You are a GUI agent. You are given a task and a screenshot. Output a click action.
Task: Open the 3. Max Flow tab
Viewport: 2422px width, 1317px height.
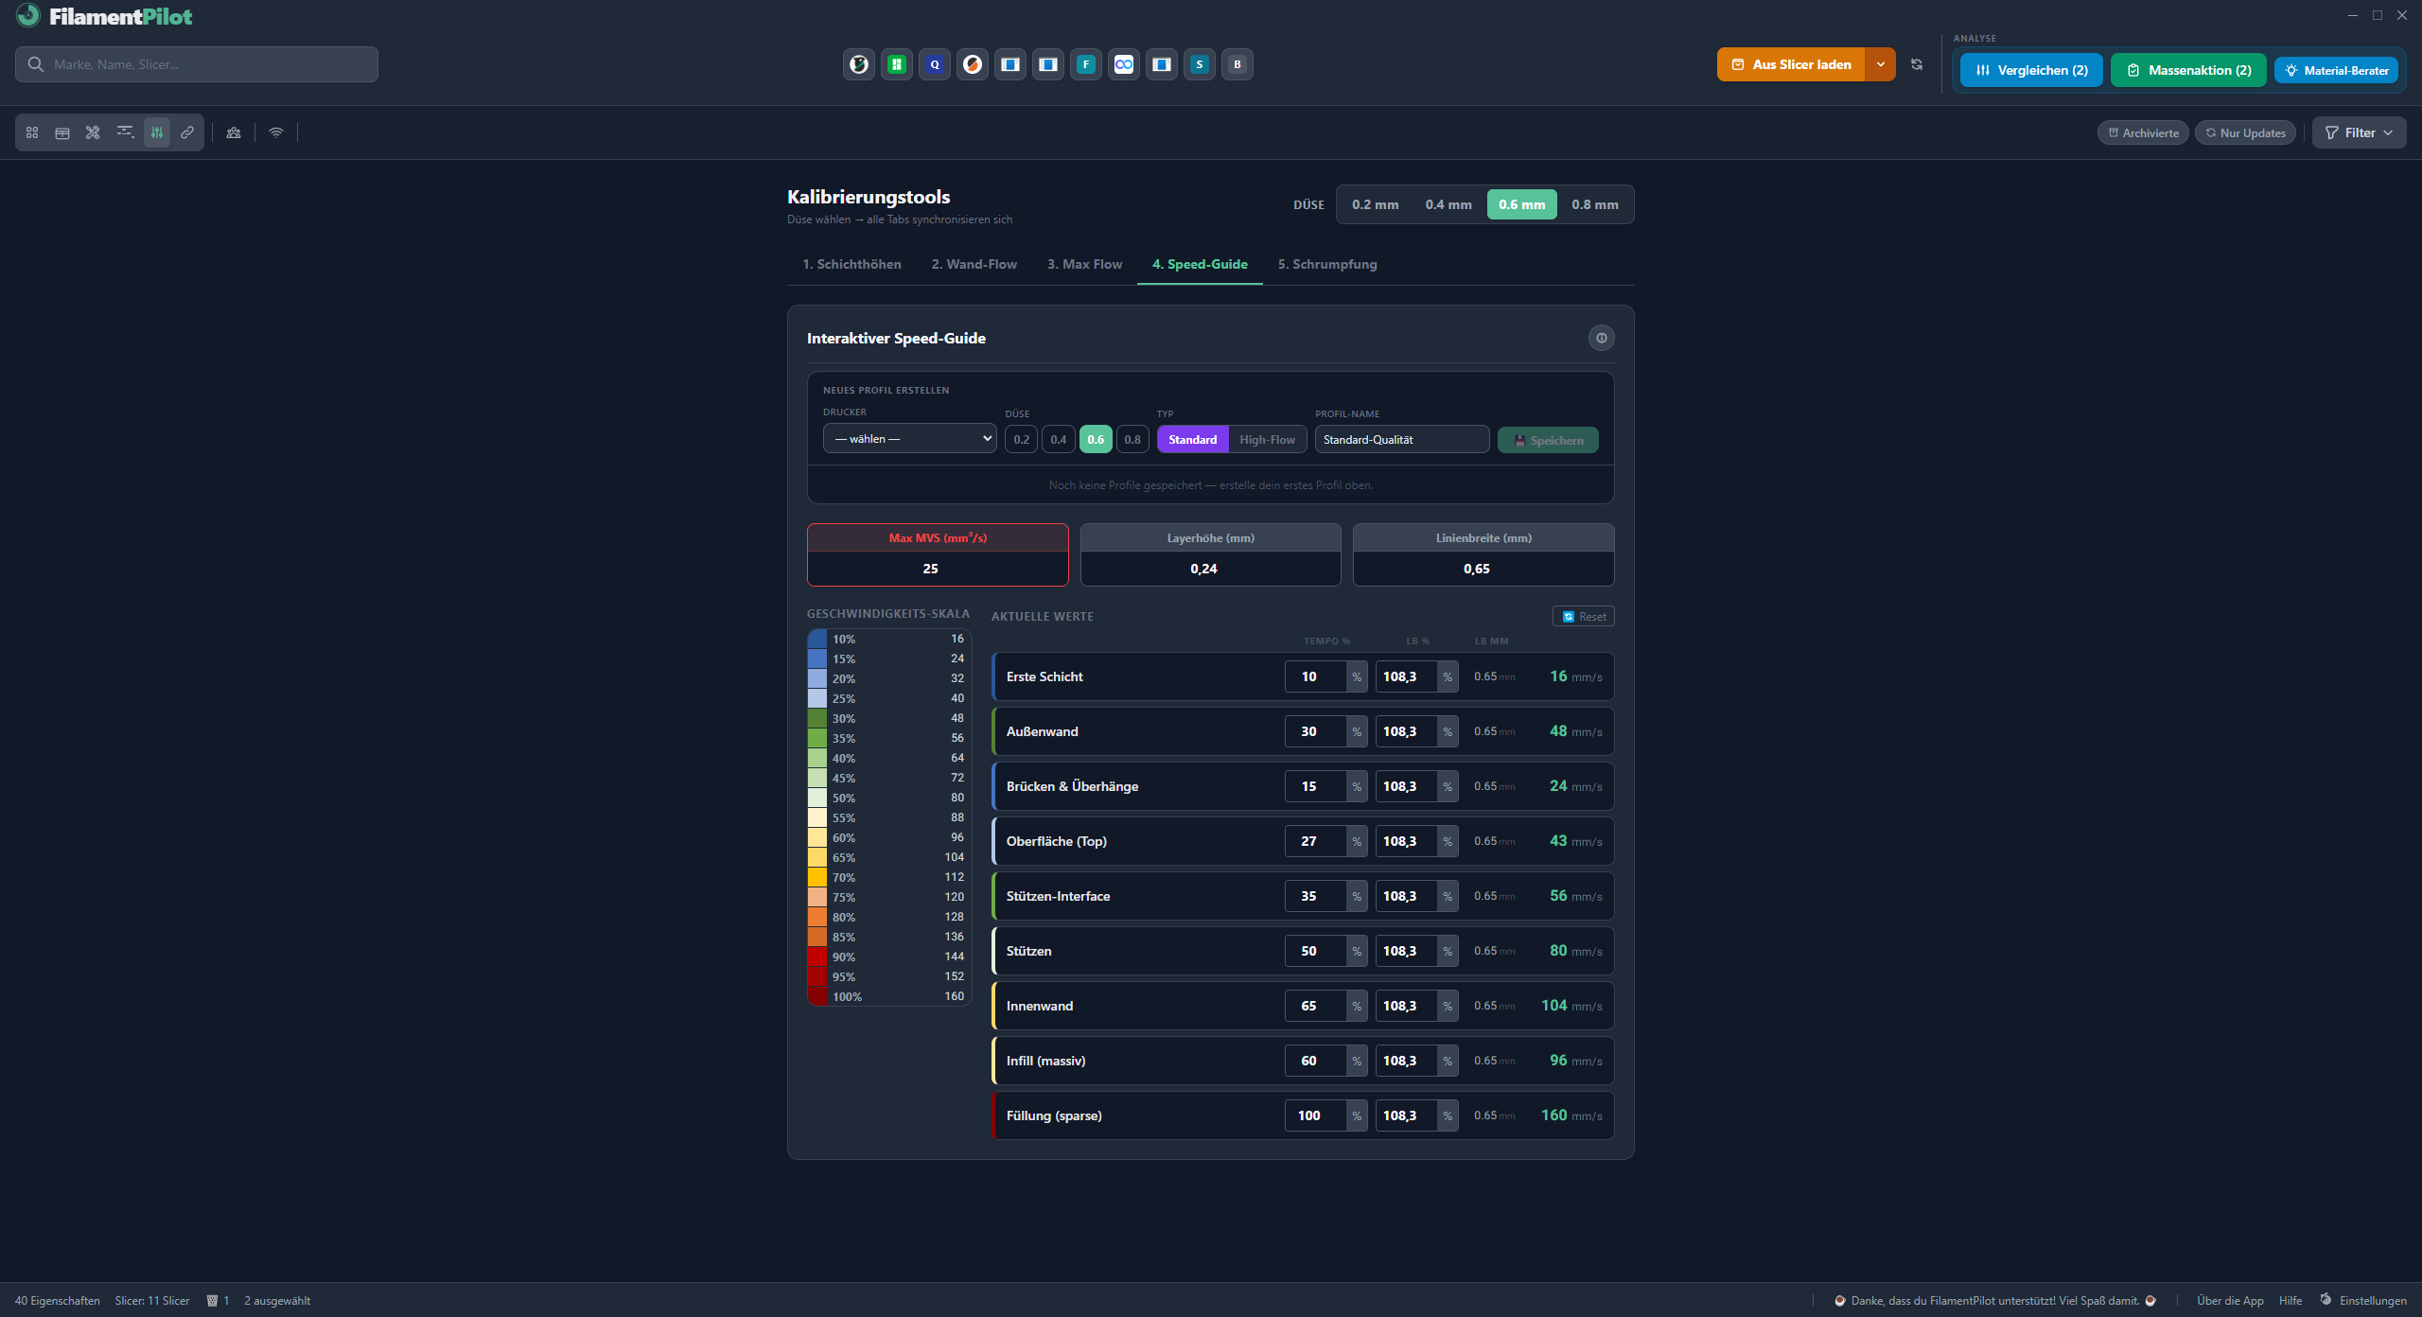[x=1084, y=264]
